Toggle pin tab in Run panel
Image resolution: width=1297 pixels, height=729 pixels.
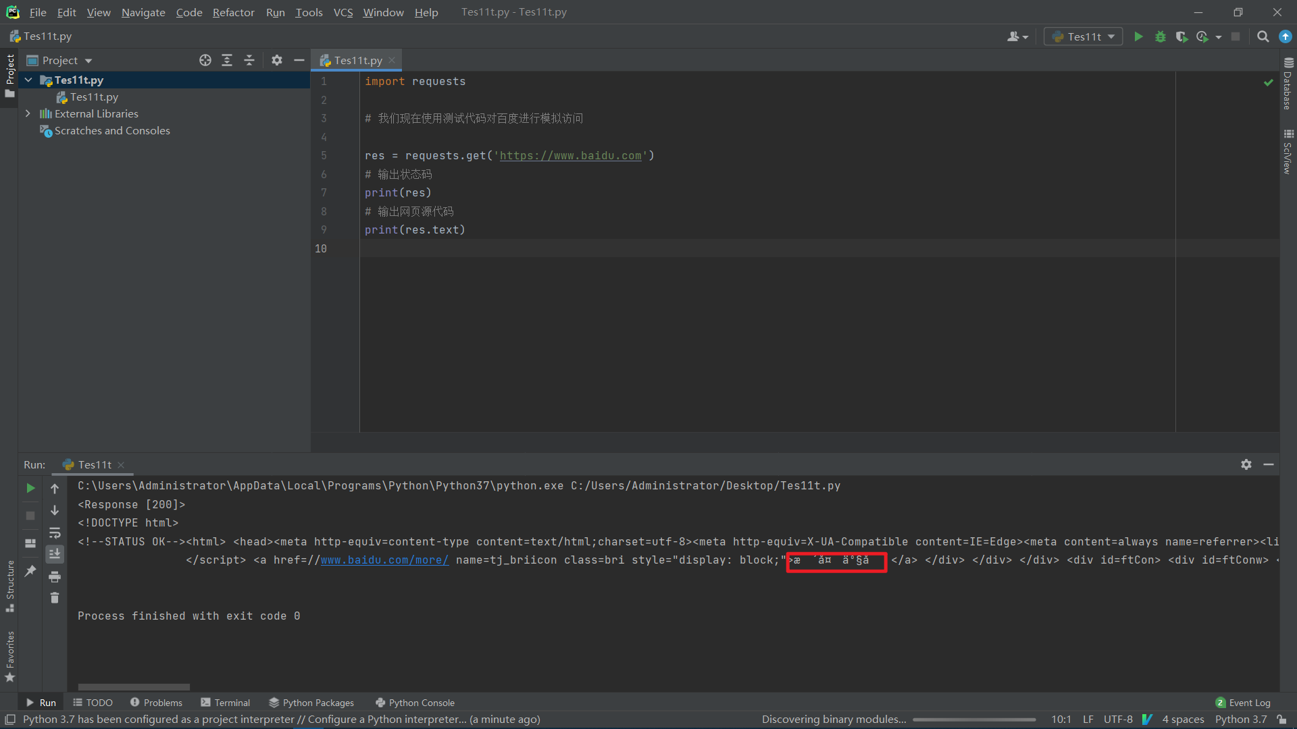point(30,571)
